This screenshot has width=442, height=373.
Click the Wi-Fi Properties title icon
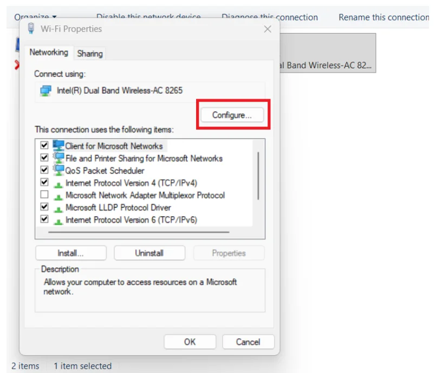(x=31, y=29)
